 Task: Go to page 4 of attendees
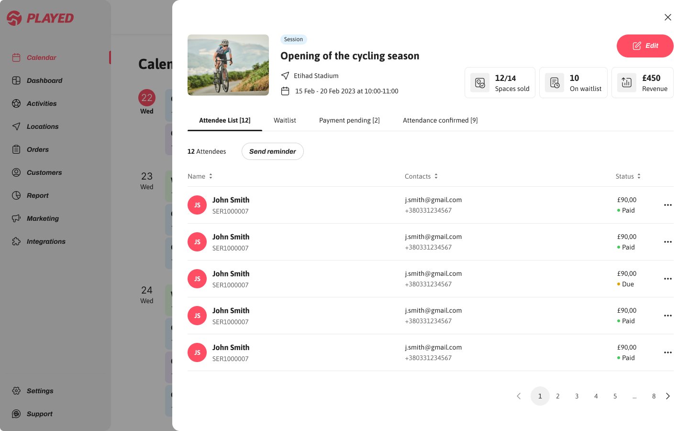point(596,396)
